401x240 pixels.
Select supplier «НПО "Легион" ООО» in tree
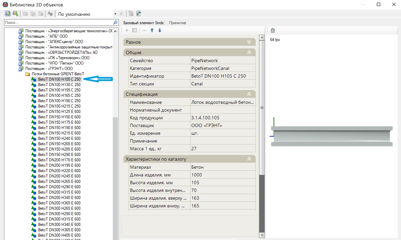[54, 63]
